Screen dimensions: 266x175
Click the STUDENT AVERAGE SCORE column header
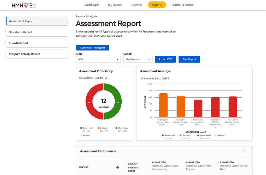133,167
